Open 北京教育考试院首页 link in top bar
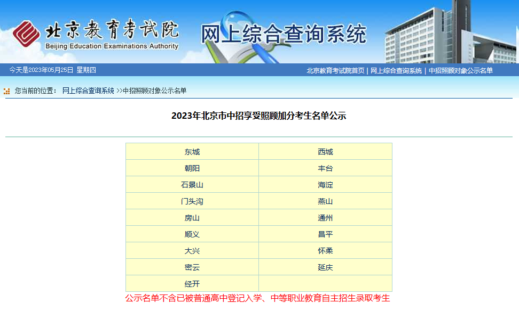519x311 pixels. pos(335,71)
